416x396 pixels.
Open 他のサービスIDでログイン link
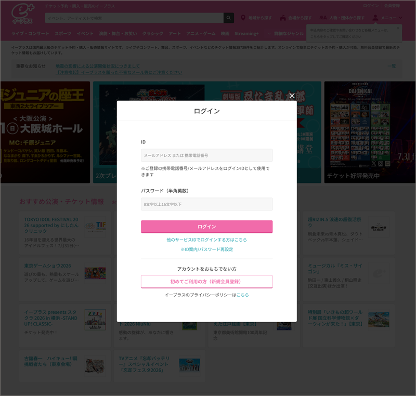(x=206, y=240)
